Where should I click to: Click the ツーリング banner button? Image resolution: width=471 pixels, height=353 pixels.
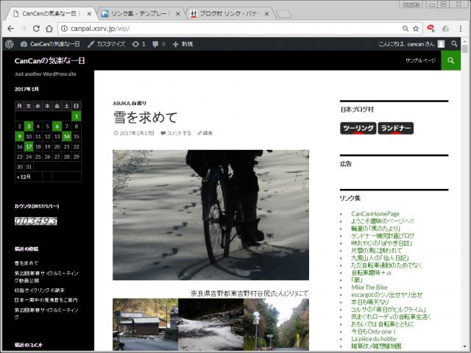pos(358,128)
